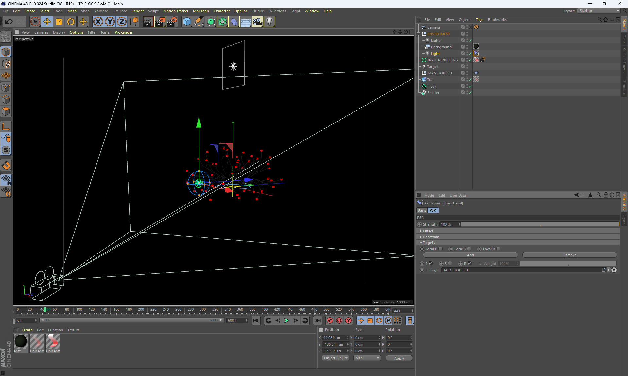Select the Move tool in toolbar
628x376 pixels.
coord(47,22)
